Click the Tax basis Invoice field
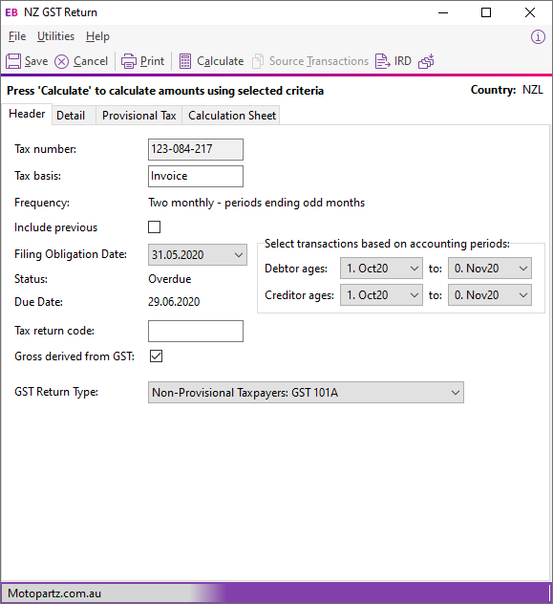Image resolution: width=553 pixels, height=604 pixels. (x=196, y=176)
